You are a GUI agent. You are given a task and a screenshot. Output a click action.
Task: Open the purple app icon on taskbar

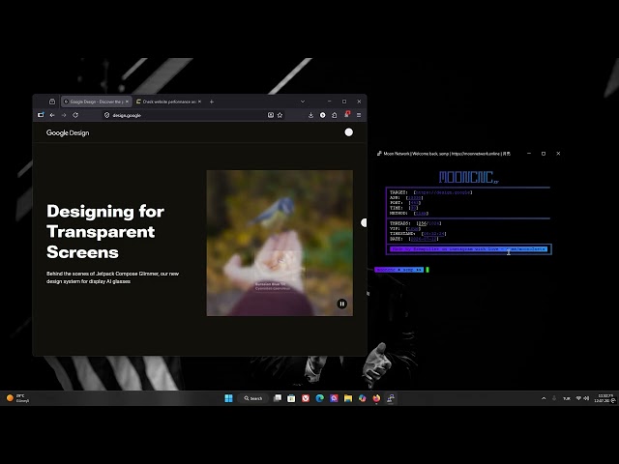click(x=334, y=398)
